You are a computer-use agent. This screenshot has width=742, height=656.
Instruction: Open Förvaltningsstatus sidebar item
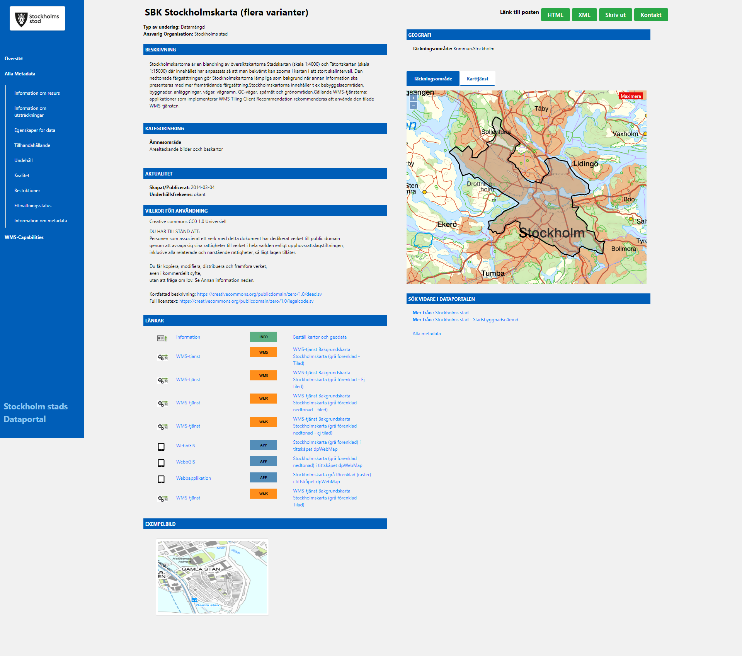[33, 206]
